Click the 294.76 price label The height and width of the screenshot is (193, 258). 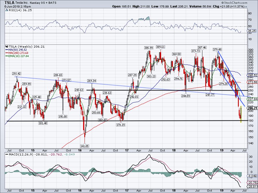coord(178,79)
